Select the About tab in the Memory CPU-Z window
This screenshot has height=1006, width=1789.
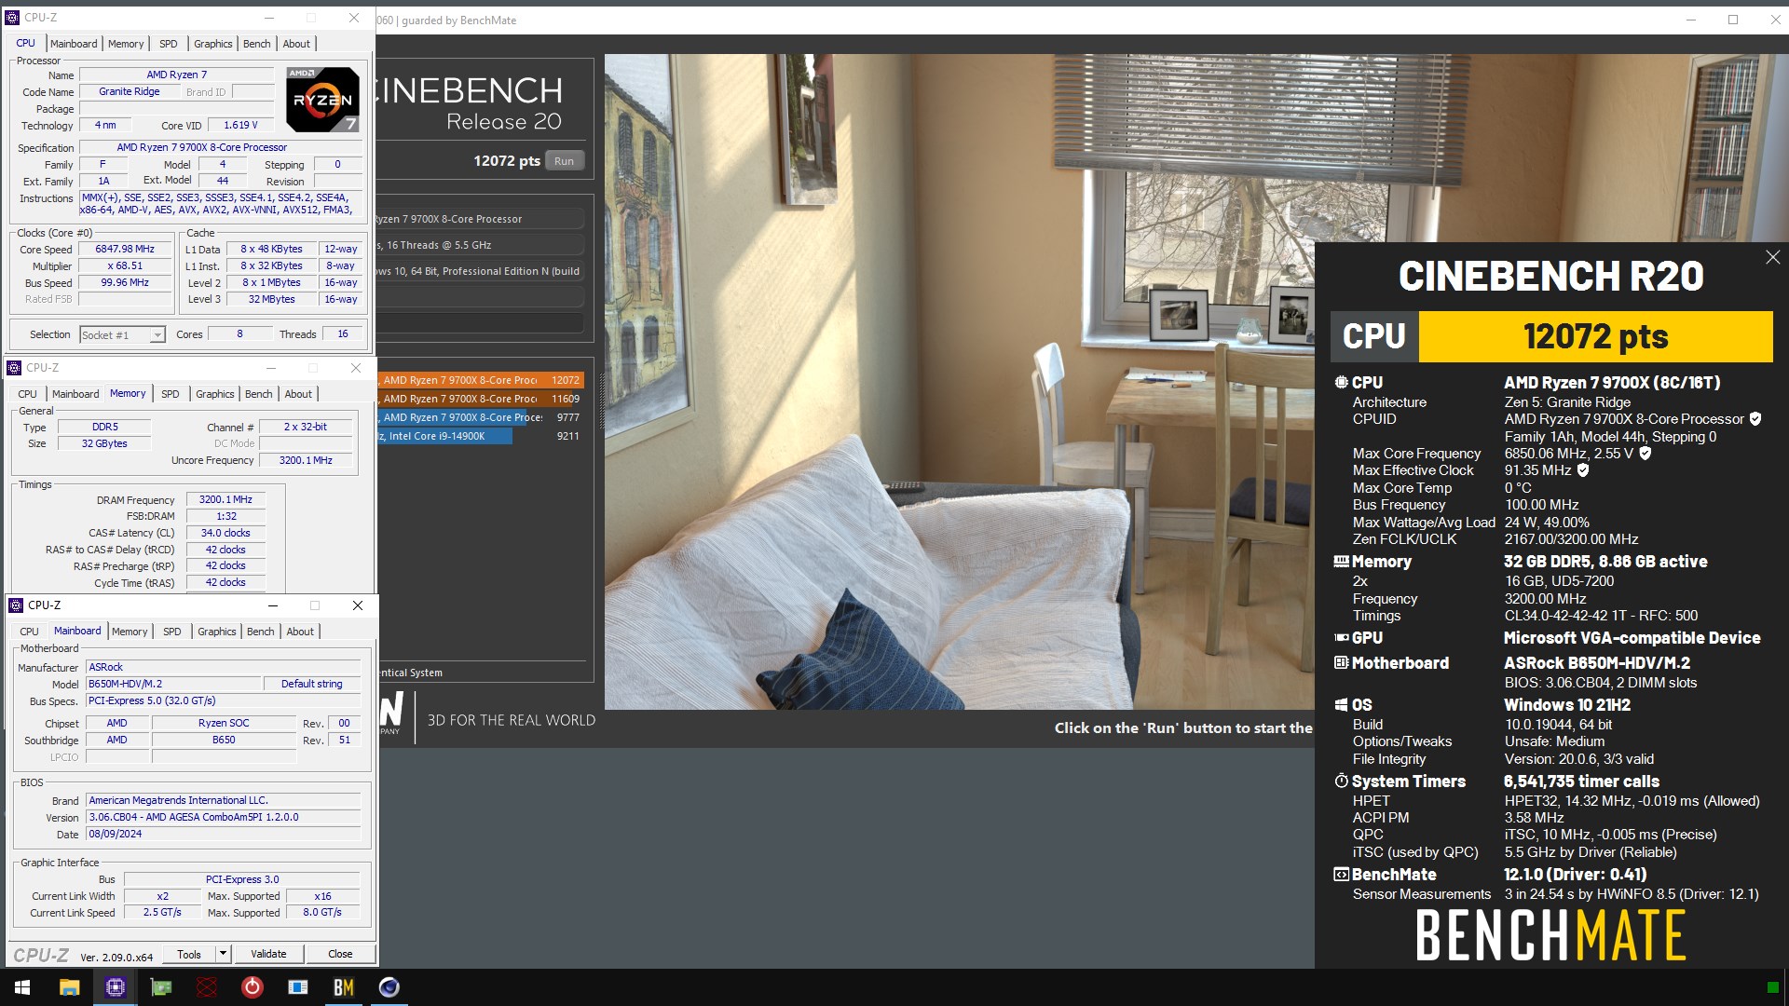298,394
